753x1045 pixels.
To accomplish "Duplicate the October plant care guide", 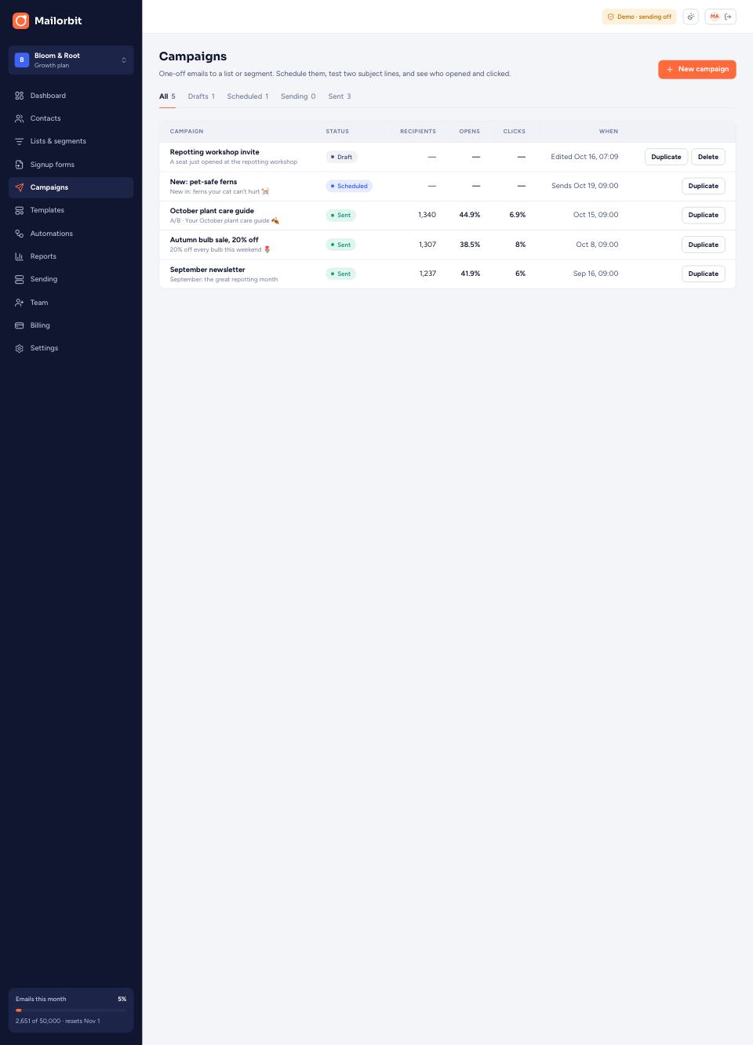I will (704, 215).
